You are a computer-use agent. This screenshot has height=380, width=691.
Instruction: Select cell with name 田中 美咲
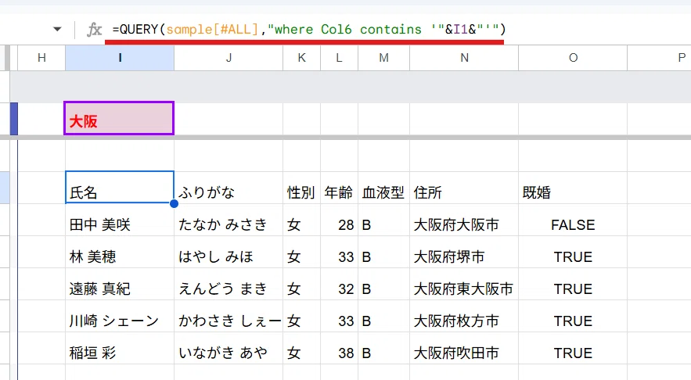pos(120,220)
